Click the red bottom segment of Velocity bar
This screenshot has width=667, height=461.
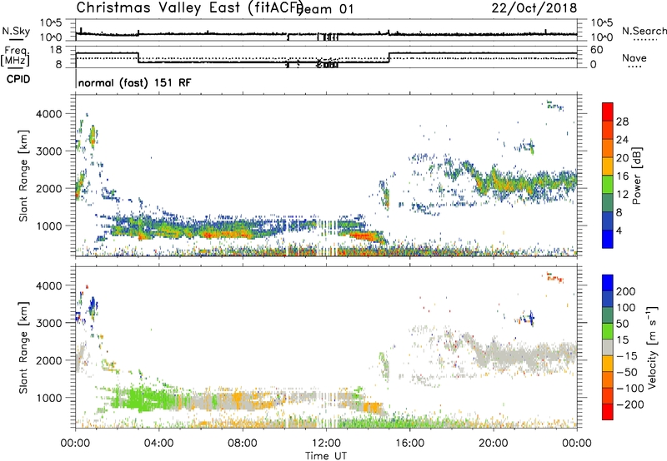tap(608, 412)
